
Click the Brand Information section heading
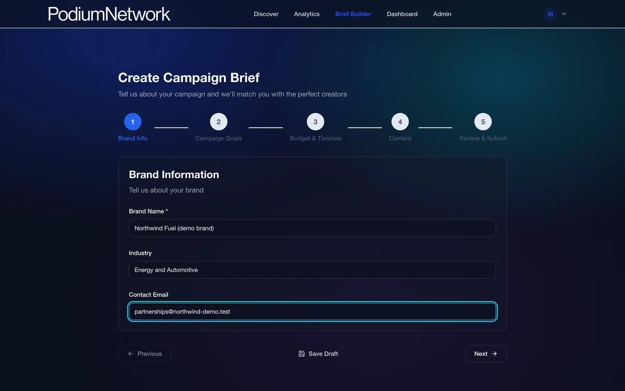point(174,174)
